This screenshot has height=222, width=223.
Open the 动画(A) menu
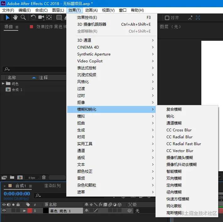pos(91,10)
